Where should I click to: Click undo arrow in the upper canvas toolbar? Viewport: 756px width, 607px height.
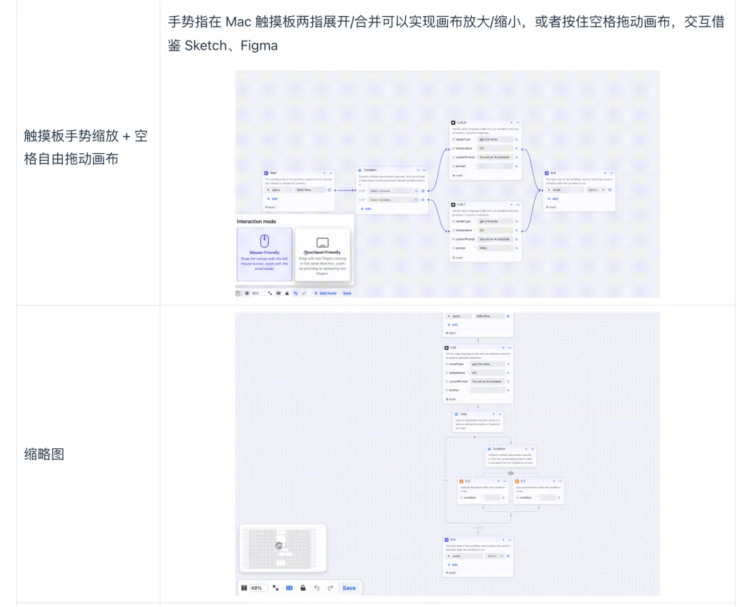tap(295, 293)
